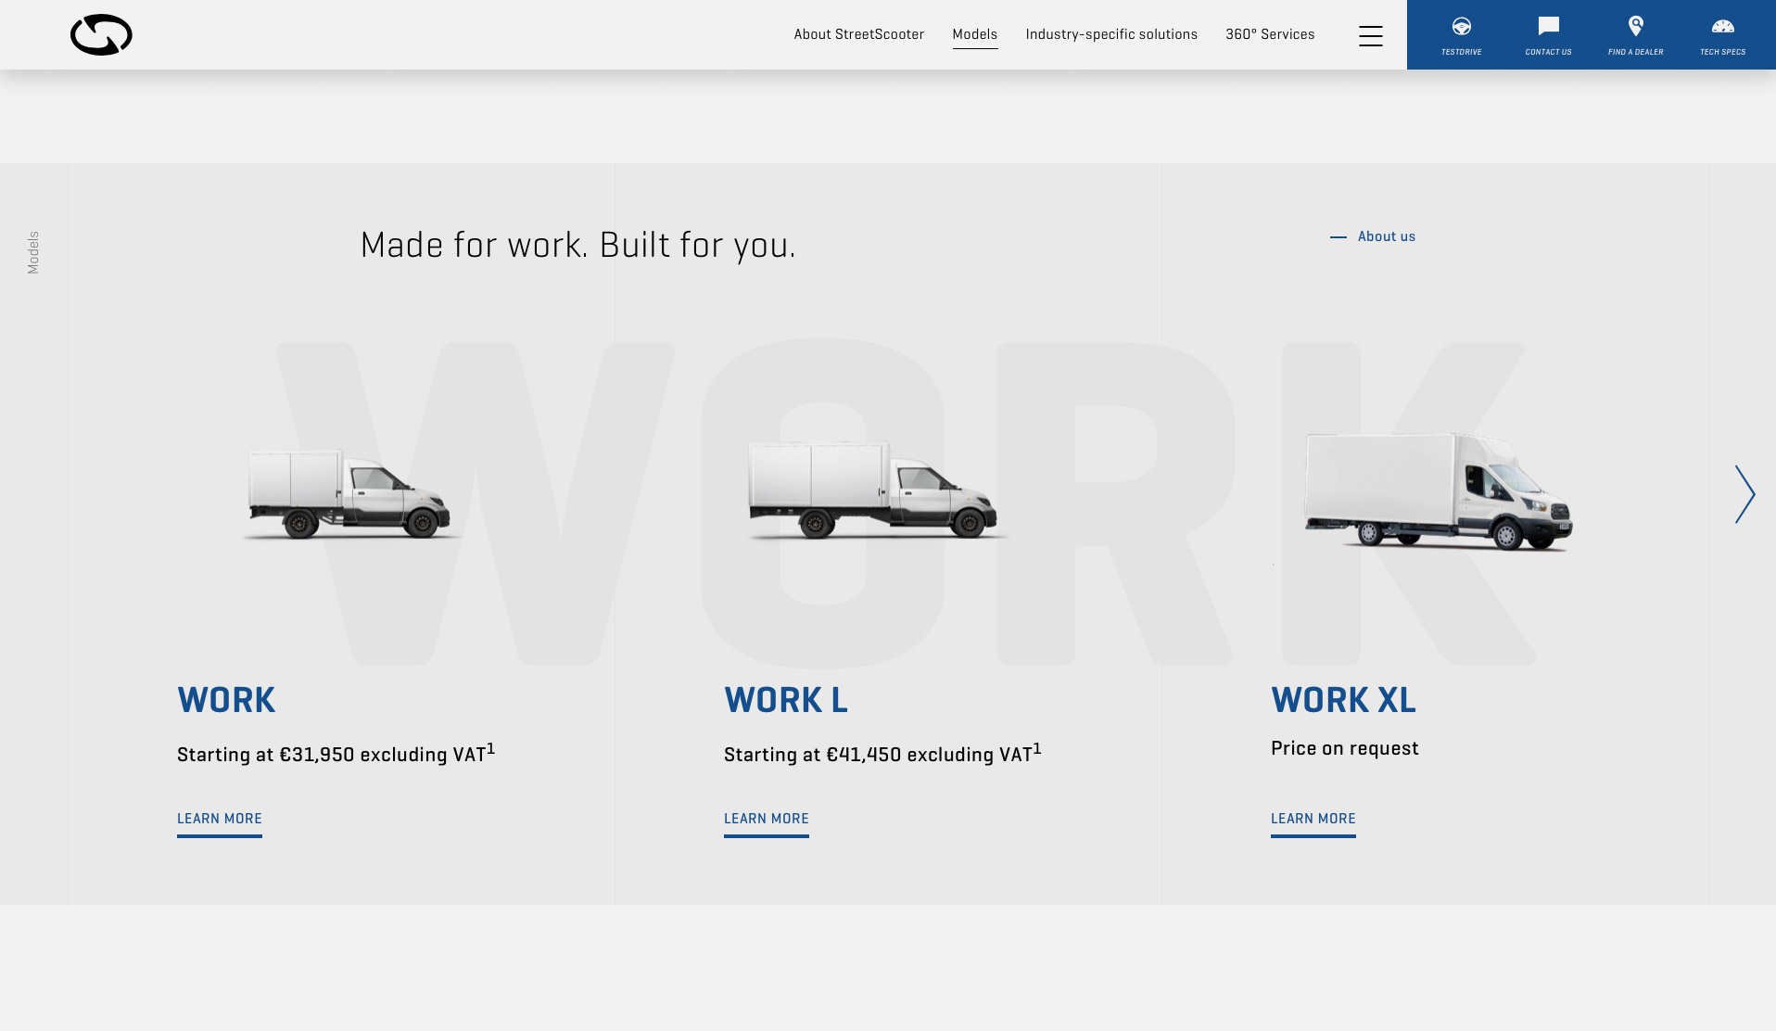Click Learn More under WORK
This screenshot has height=1031, width=1776.
220,821
